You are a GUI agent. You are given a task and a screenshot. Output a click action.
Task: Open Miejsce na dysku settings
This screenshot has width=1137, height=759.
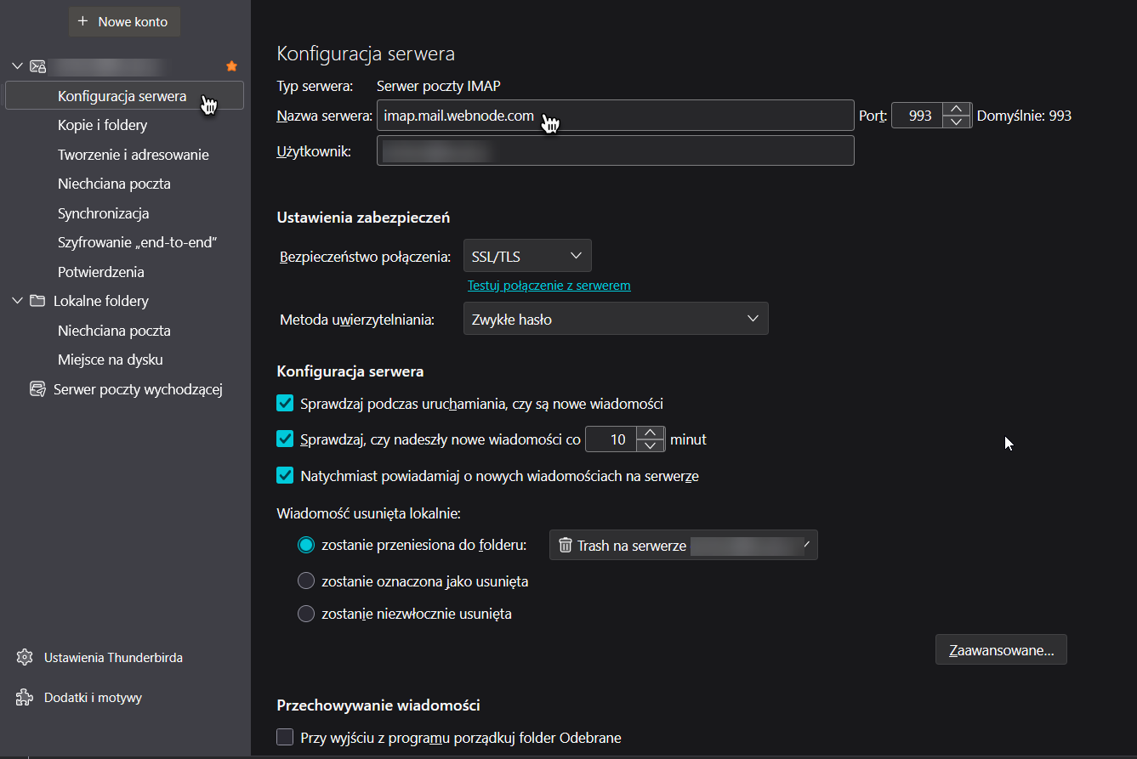111,360
